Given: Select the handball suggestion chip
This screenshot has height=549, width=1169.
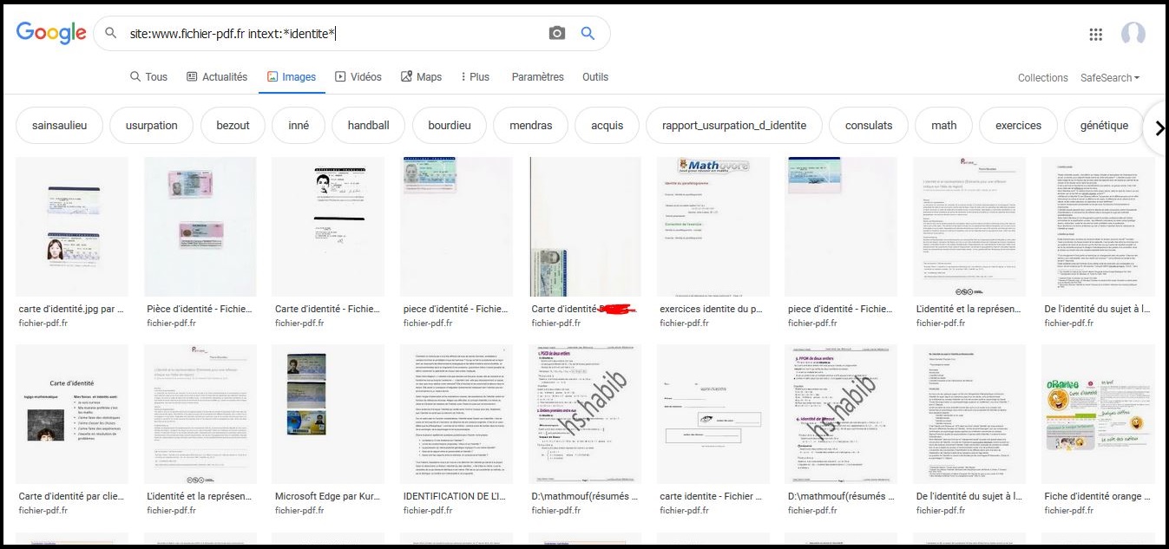Looking at the screenshot, I should pyautogui.click(x=368, y=125).
